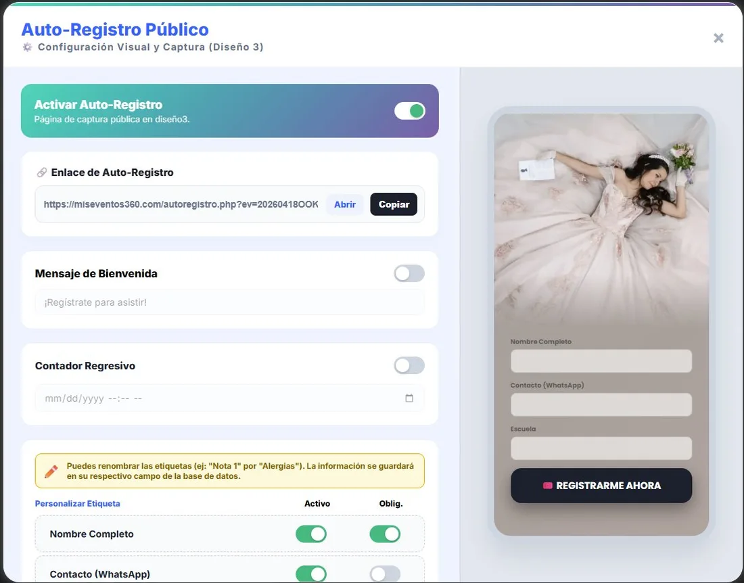Toggle the Activar Auto-Registro switch
Screen dimensions: 744x583
[409, 111]
